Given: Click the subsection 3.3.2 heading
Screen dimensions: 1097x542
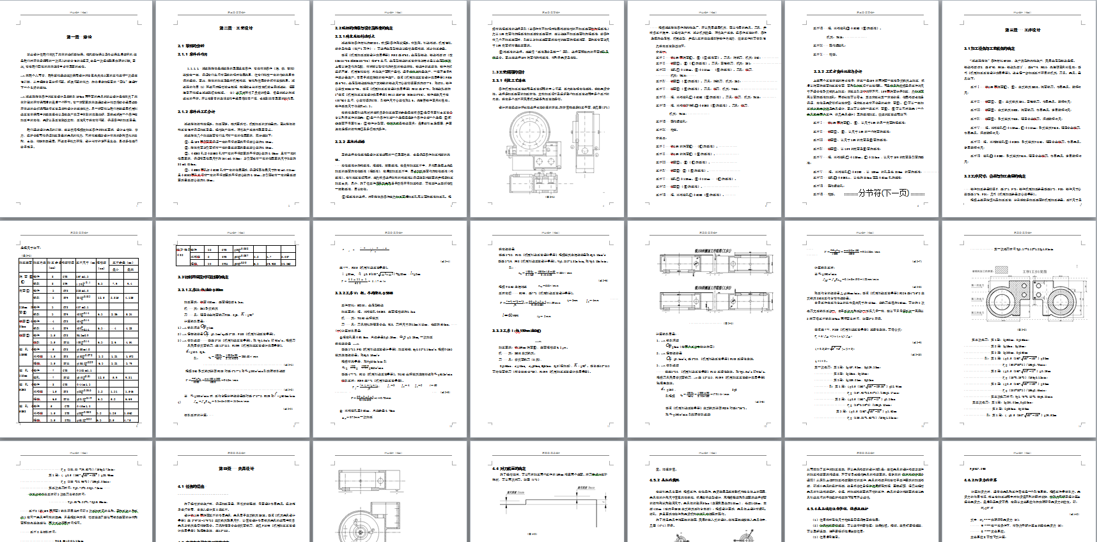Looking at the screenshot, I should (363, 293).
